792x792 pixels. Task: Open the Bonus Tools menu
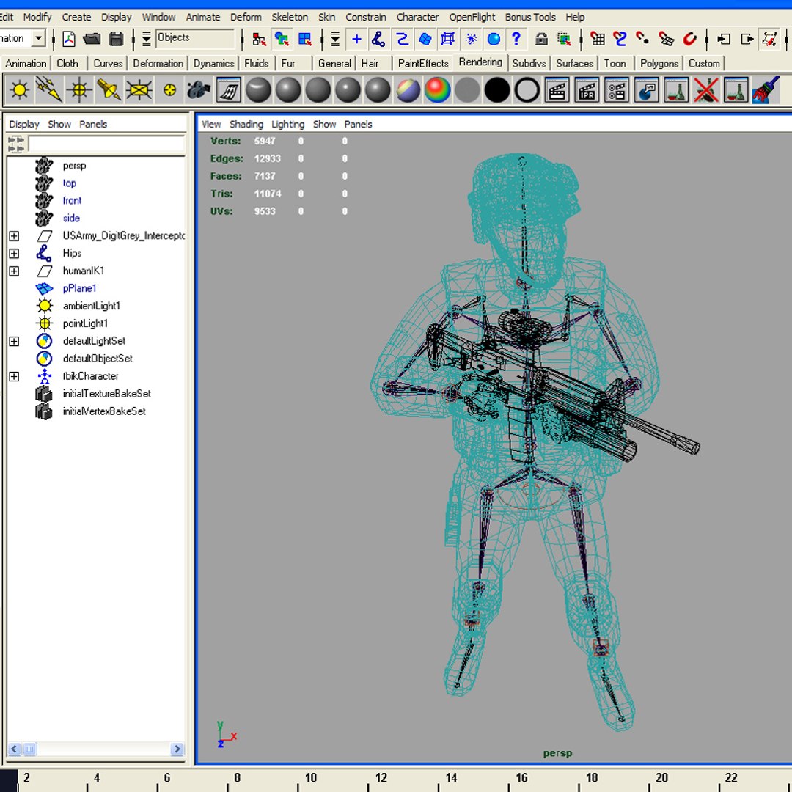point(530,17)
